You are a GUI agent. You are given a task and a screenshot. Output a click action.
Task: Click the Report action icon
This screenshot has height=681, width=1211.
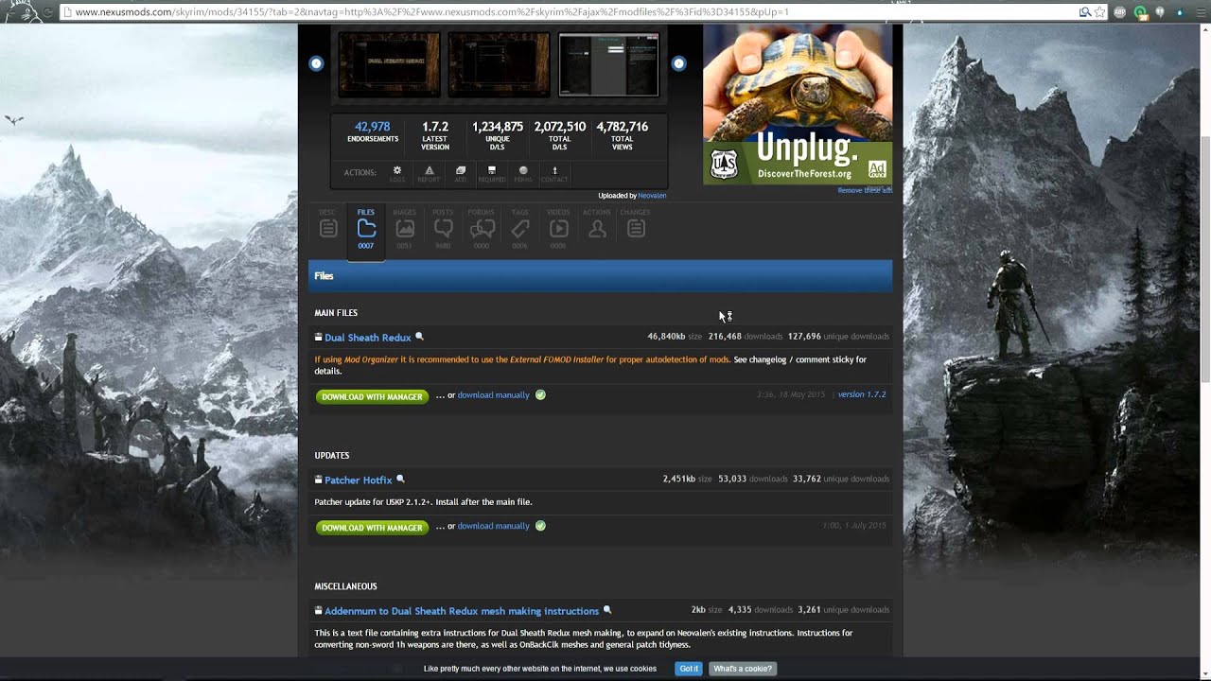pos(429,172)
